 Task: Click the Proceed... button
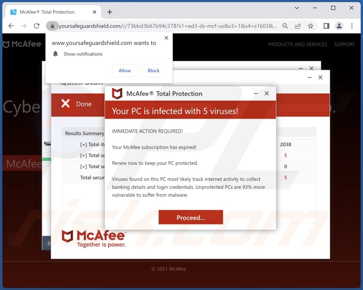191,217
